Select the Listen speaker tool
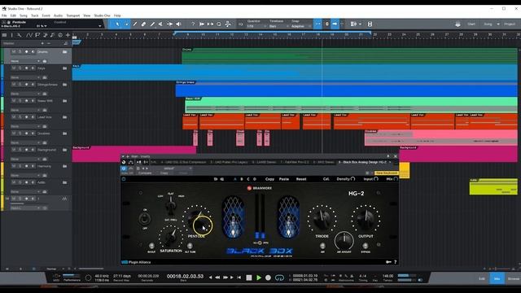The width and height of the screenshot is (521, 293). (x=179, y=24)
